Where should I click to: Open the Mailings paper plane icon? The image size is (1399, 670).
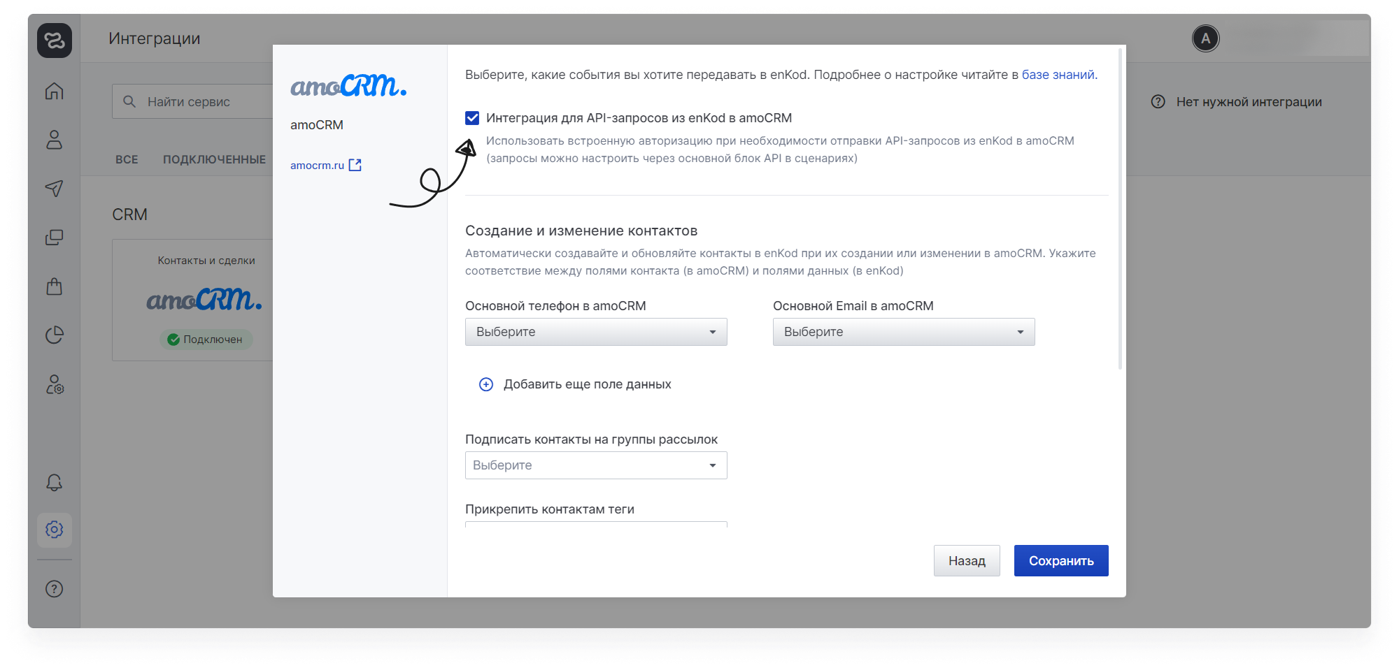tap(55, 189)
